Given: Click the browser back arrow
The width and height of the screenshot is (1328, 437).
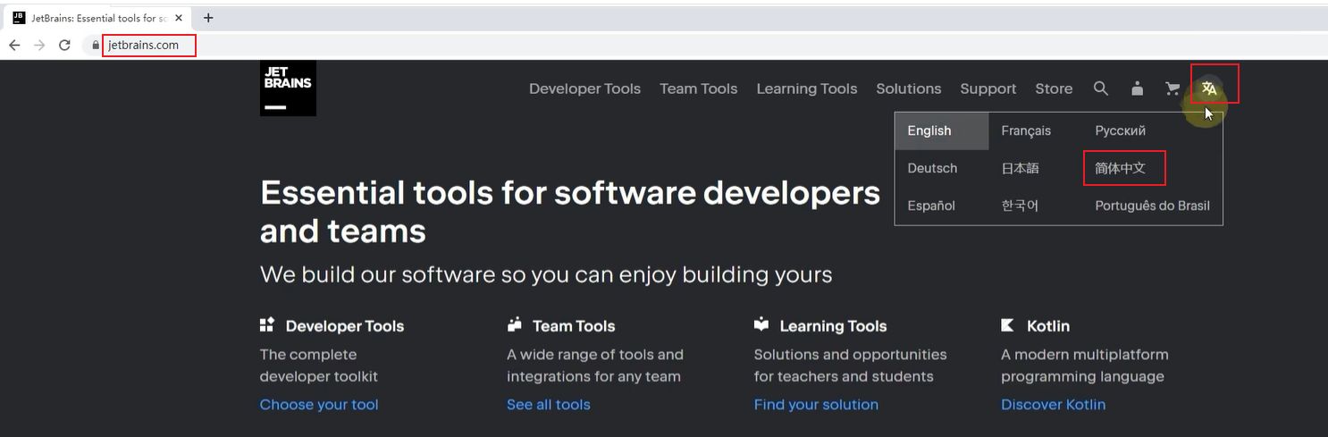Looking at the screenshot, I should 14,45.
